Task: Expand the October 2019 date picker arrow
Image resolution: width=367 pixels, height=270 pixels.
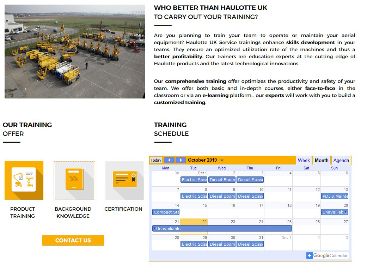Action: tap(222, 160)
